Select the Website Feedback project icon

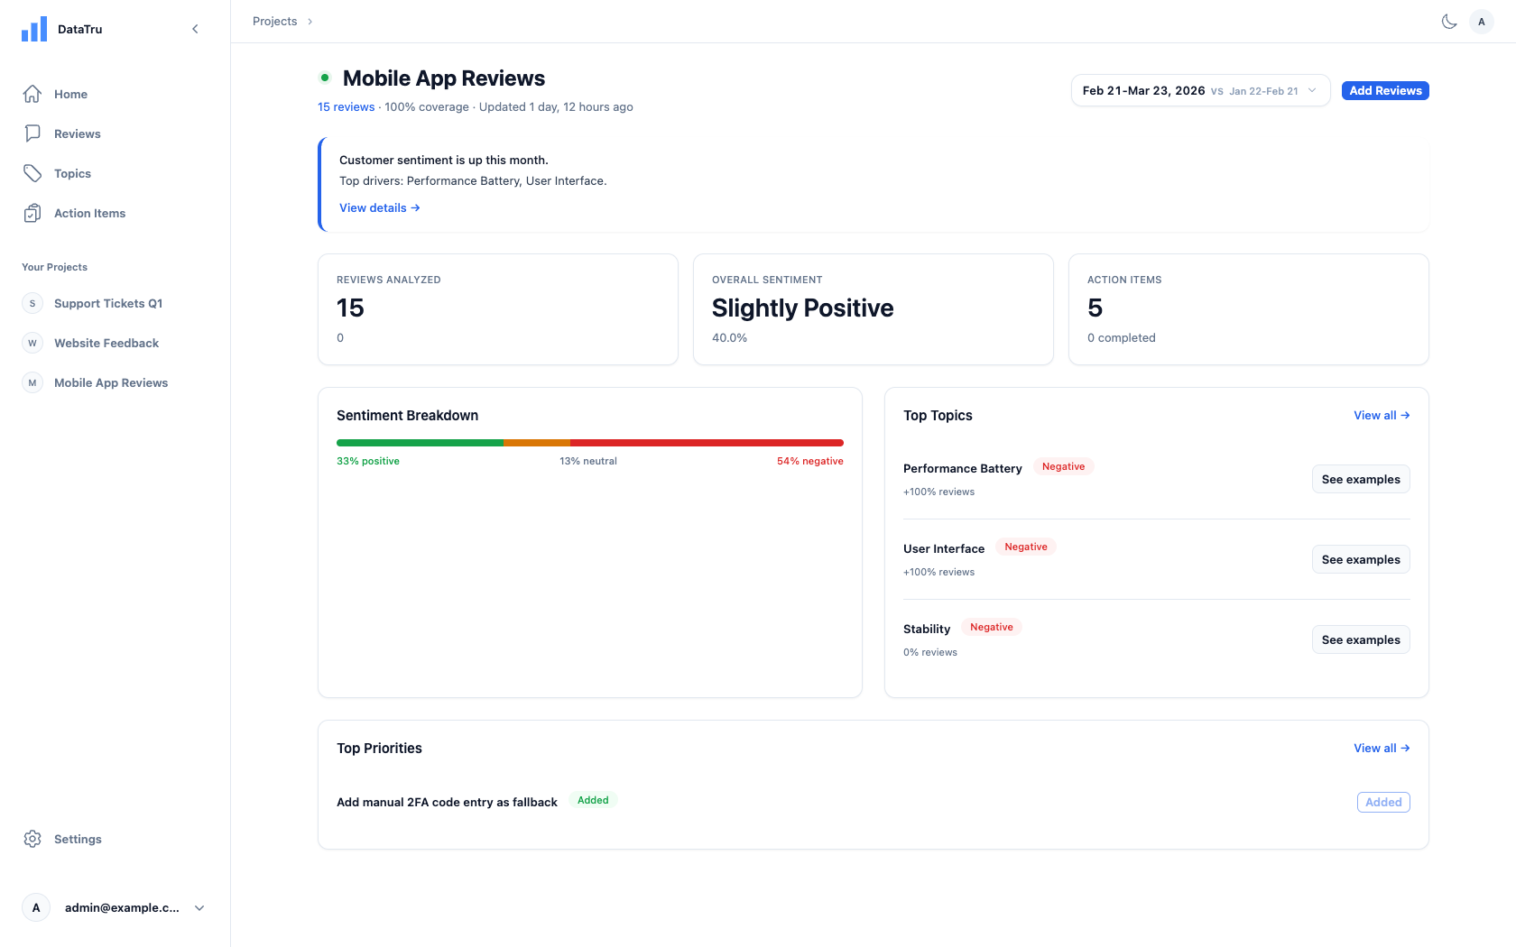coord(32,343)
